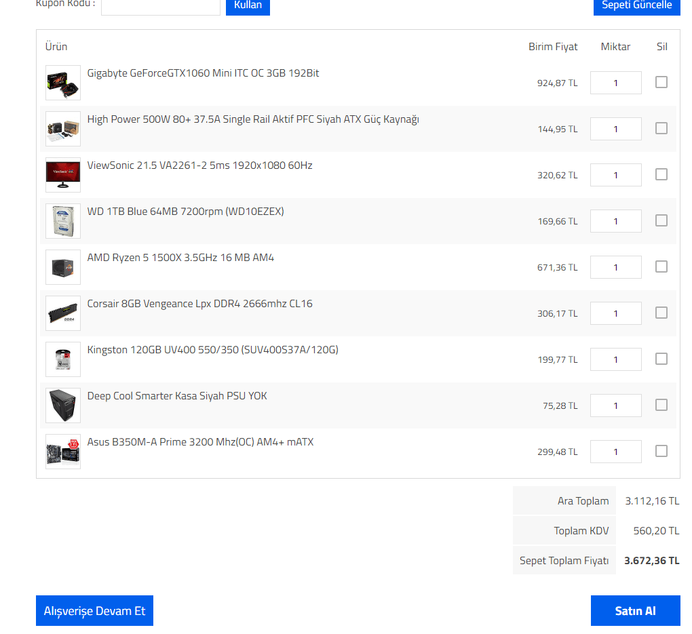The image size is (692, 634).
Task: Select the 169,66 TL unit price
Action: 558,222
